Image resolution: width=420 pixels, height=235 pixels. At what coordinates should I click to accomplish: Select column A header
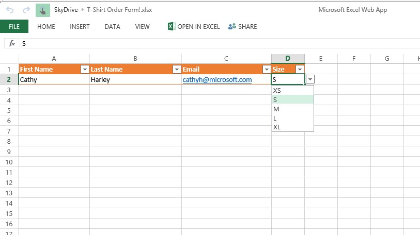(54, 59)
